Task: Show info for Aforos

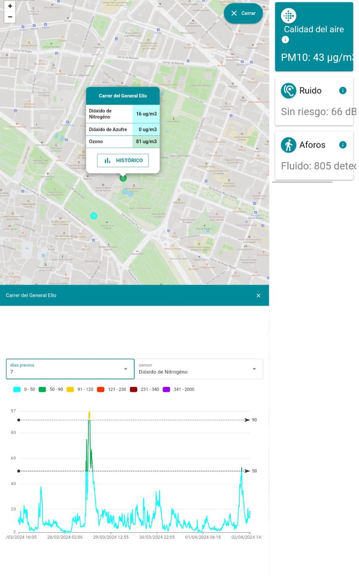Action: pyautogui.click(x=343, y=145)
